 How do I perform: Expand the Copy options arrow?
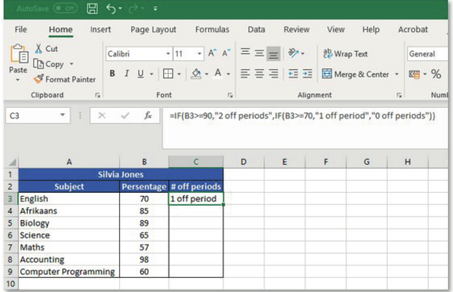71,64
